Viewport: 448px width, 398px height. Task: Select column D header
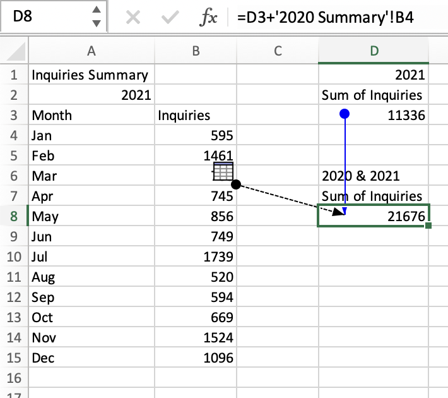coord(374,52)
